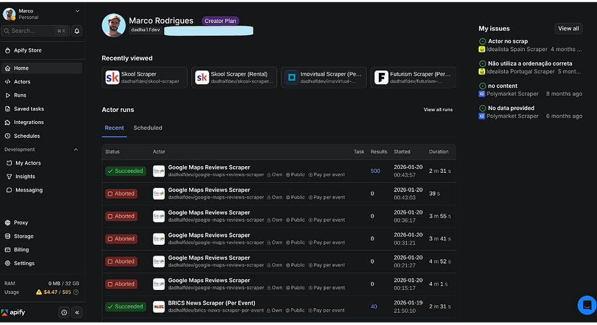Open the No data provided issue
The width and height of the screenshot is (597, 325).
coord(511,109)
